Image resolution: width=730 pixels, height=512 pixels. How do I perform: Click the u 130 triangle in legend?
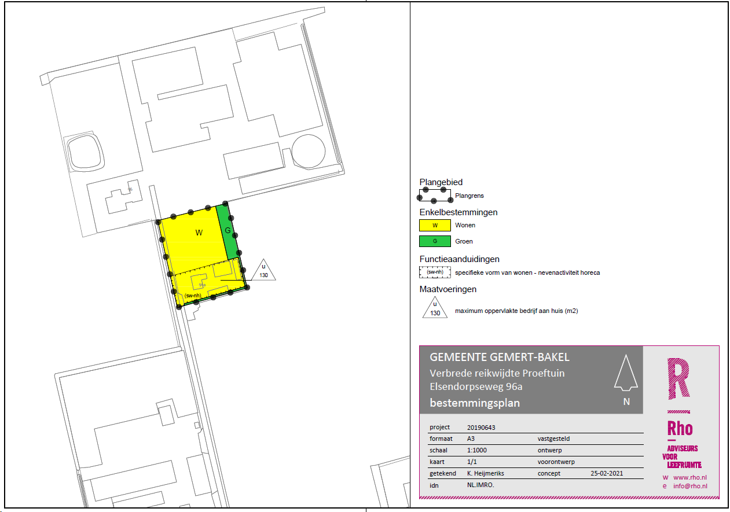[435, 307]
